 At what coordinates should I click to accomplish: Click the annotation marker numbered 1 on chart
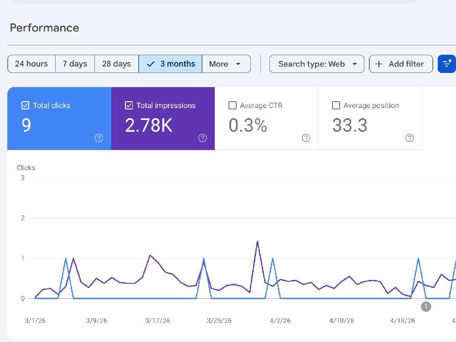coord(426,306)
